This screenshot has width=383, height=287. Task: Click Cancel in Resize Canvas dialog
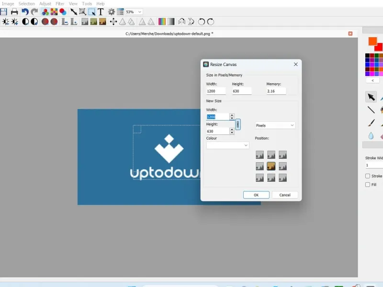click(285, 195)
